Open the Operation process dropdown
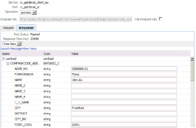Image resolution: width=196 pixels, height=128 pixels. [x=28, y=13]
